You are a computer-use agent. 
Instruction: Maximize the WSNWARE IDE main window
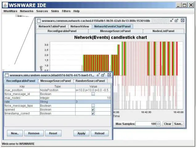click(x=184, y=5)
